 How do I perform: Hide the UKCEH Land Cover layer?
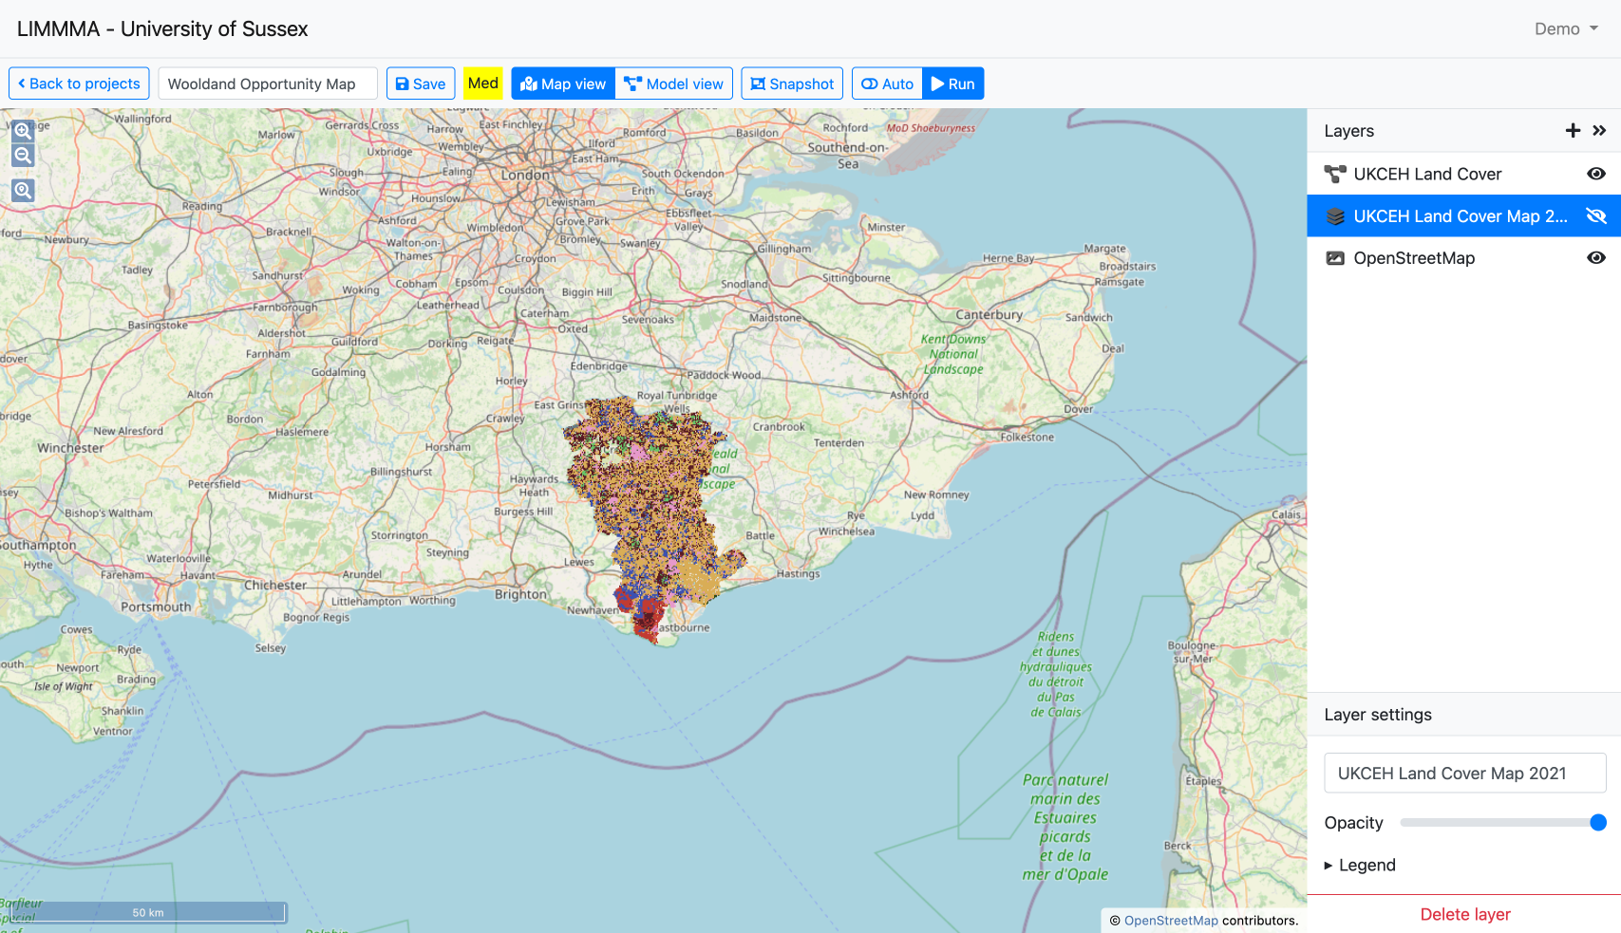[1596, 175]
